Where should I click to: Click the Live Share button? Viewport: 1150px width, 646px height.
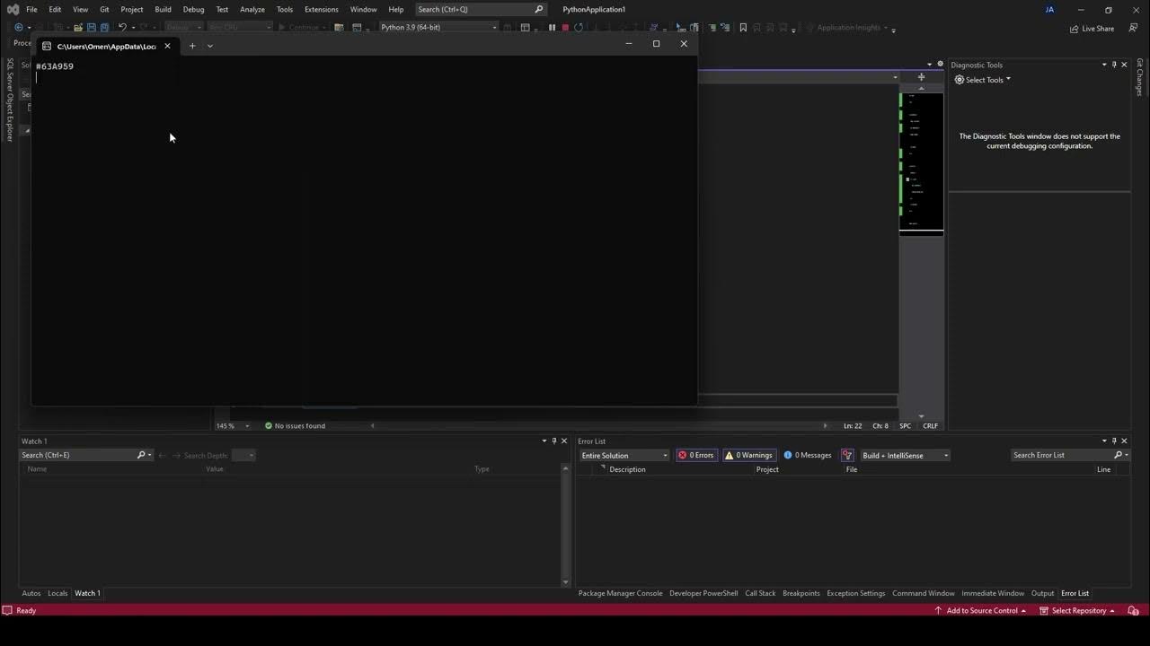(x=1092, y=29)
